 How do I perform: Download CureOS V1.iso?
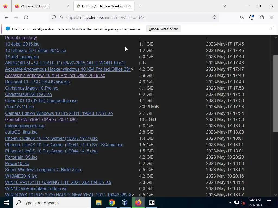pyautogui.click(x=20, y=107)
